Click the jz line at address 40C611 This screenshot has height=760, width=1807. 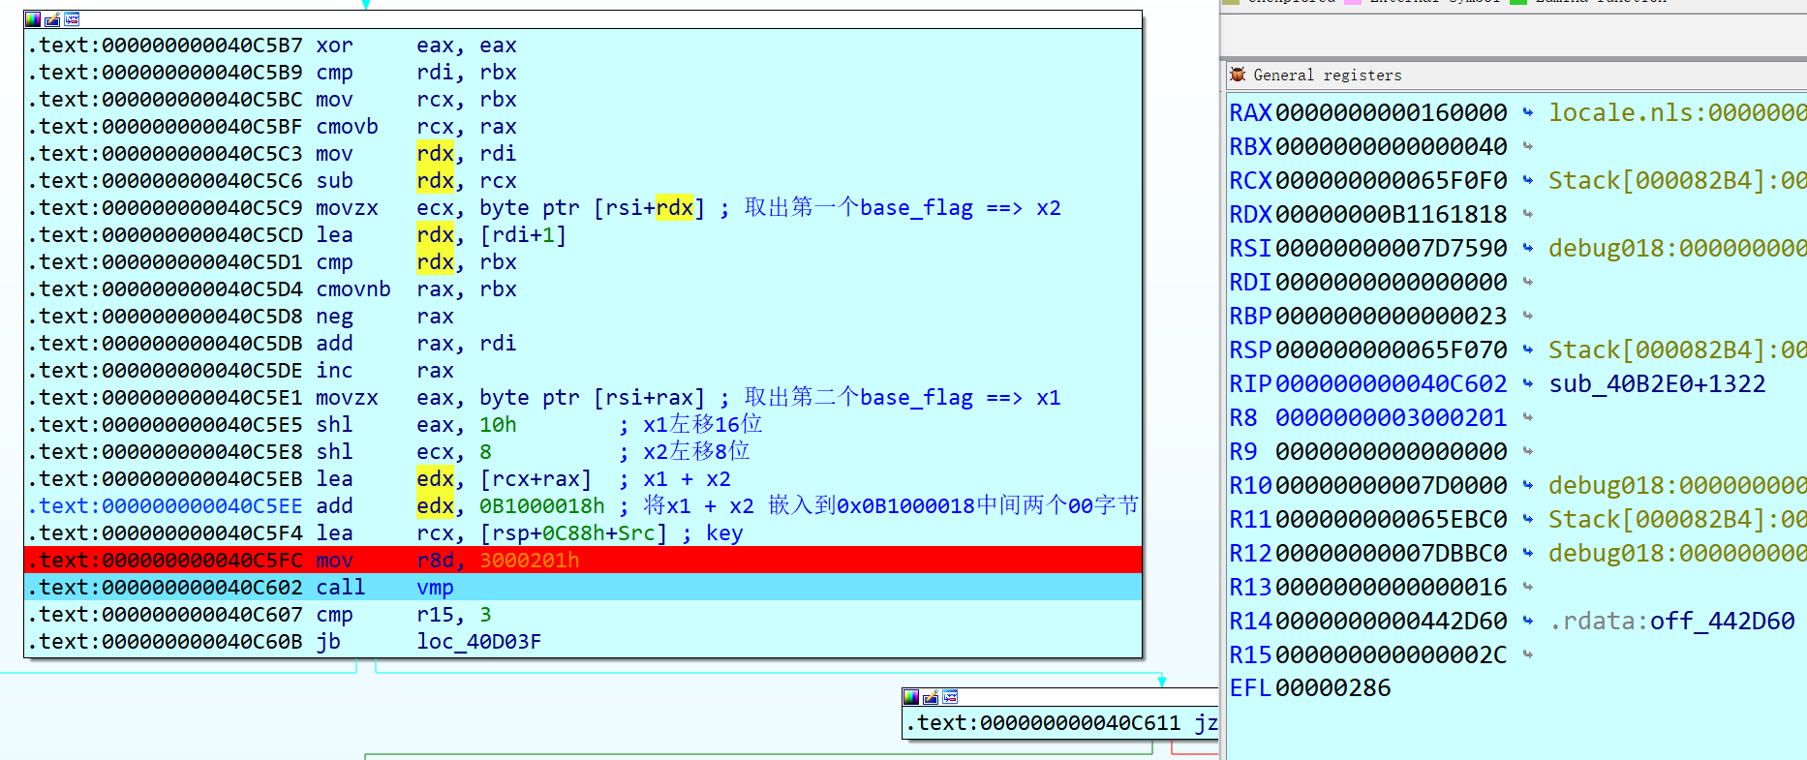[x=1060, y=722]
